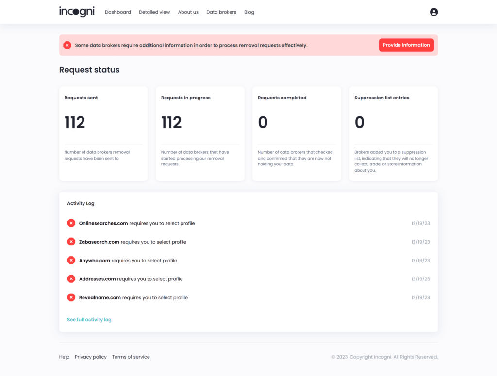Click the Requests sent card count 112
Image resolution: width=497 pixels, height=376 pixels.
click(75, 122)
